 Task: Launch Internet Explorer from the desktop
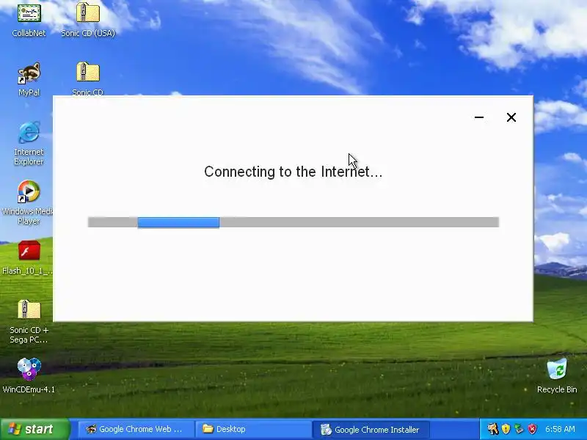click(29, 132)
